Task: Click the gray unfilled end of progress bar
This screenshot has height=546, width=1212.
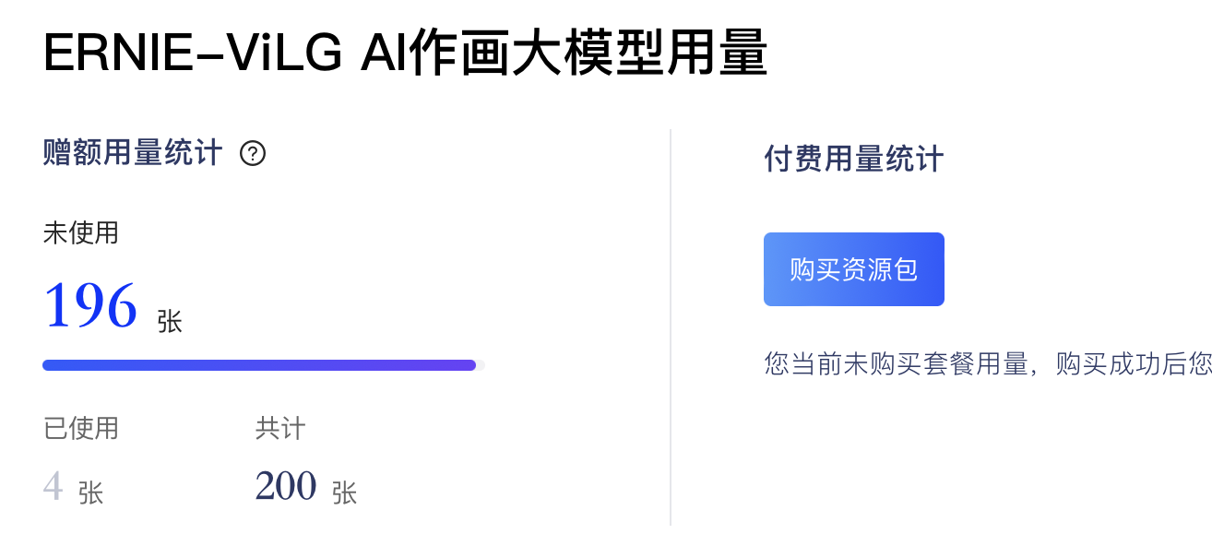Action: (x=481, y=365)
